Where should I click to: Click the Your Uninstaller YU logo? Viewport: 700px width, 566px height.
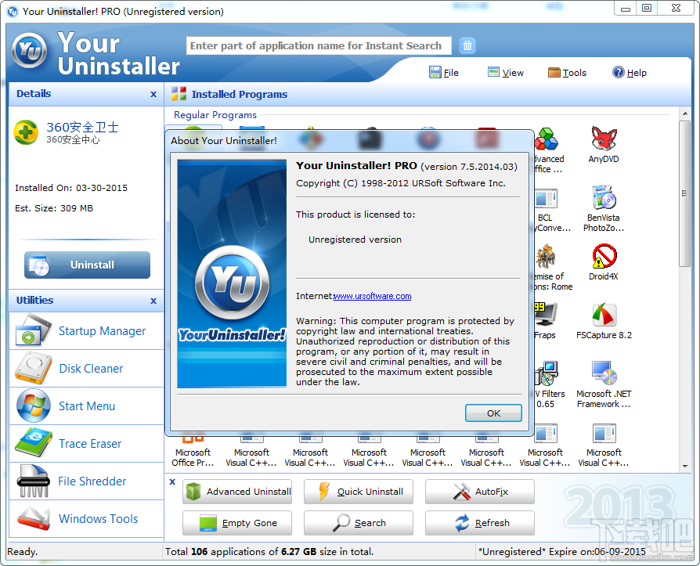click(30, 52)
